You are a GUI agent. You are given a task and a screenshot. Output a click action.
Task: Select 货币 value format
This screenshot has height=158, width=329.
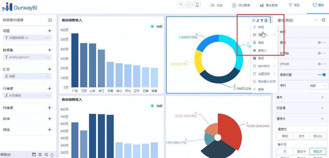[301, 136]
